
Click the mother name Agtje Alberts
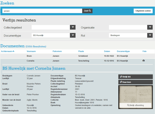click(32, 100)
